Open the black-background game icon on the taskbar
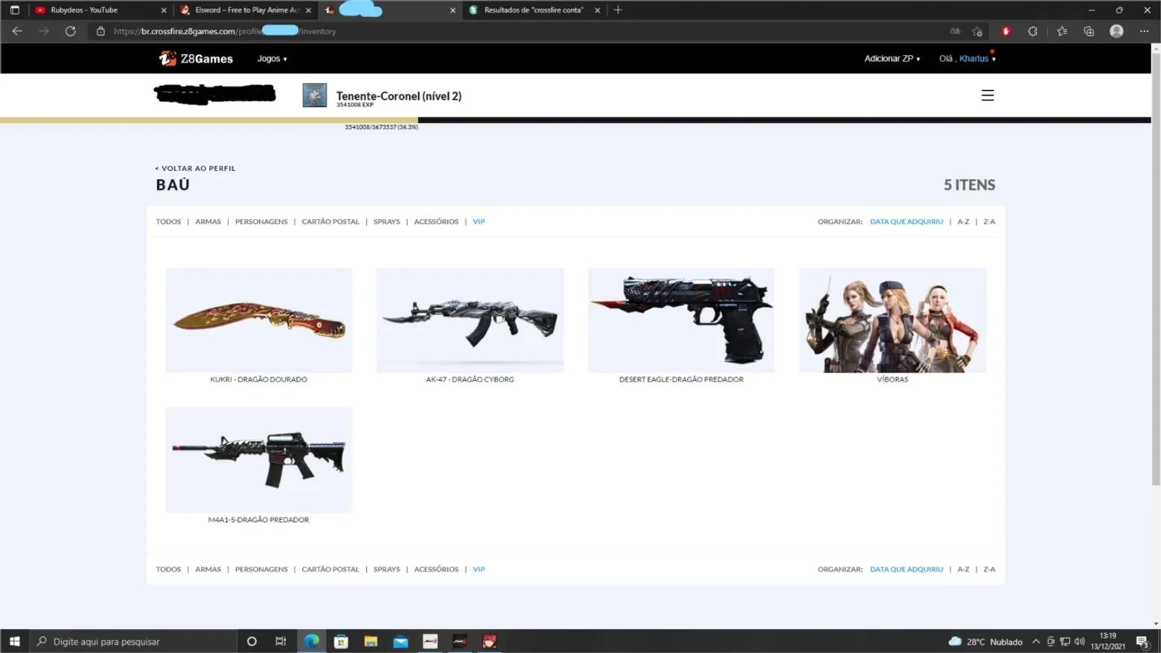Image resolution: width=1161 pixels, height=653 pixels. point(460,641)
